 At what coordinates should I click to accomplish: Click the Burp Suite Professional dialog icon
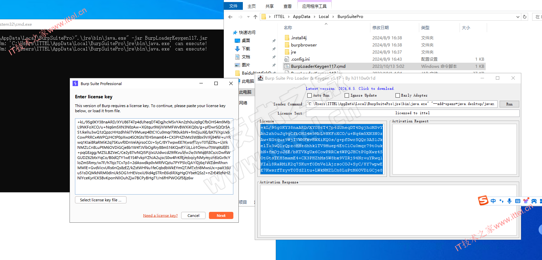click(x=75, y=83)
